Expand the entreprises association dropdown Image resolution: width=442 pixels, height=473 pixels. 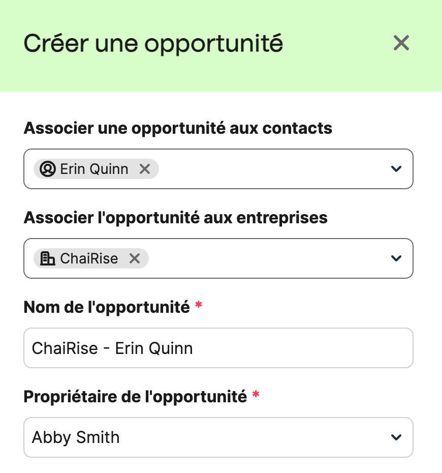(279, 258)
